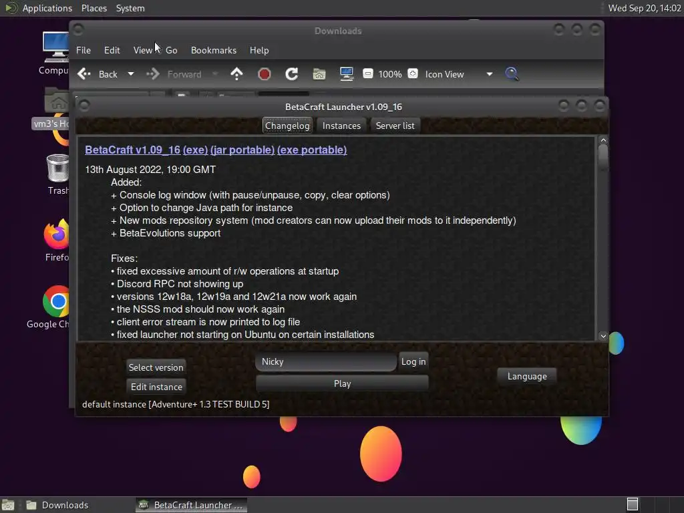Click the text 'default instance [Adventure+ 1.3 TEST BUILD 5]'
The height and width of the screenshot is (513, 684).
pyautogui.click(x=176, y=404)
